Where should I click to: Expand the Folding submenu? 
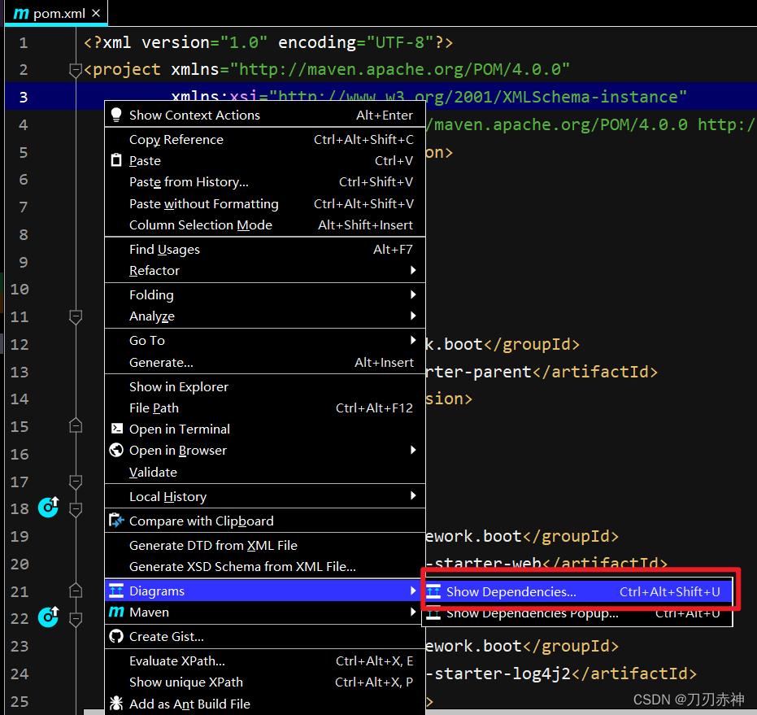click(x=413, y=294)
